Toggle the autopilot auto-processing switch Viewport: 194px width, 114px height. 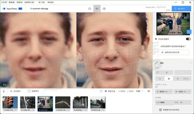tap(188, 39)
